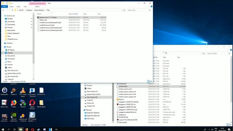Screen dimensions: 233x131
Task: Click the Search DOOM input box
Action: 218,53
